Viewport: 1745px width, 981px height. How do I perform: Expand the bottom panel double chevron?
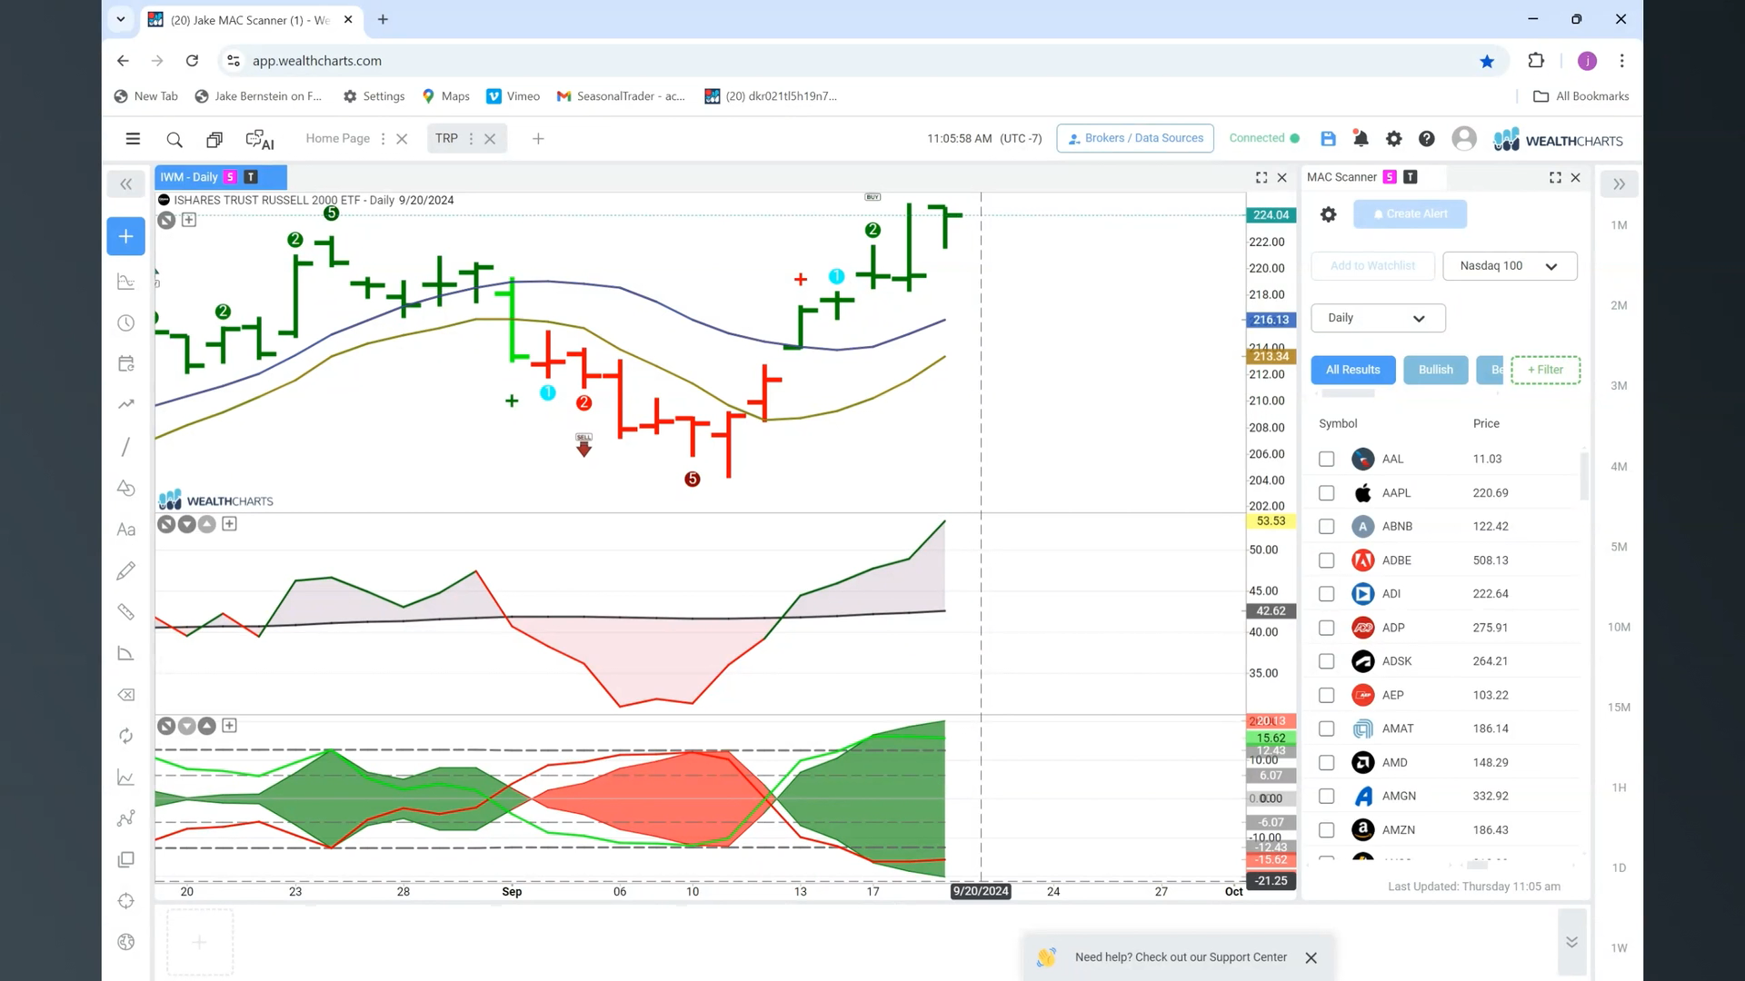pyautogui.click(x=1571, y=942)
